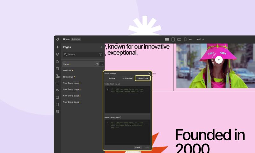255x153 pixels.
Task: Select the Custom Code tab
Action: coord(143,78)
